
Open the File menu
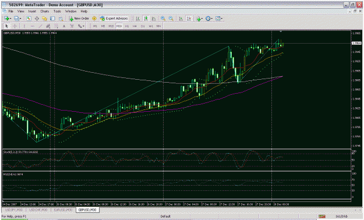tap(10, 11)
